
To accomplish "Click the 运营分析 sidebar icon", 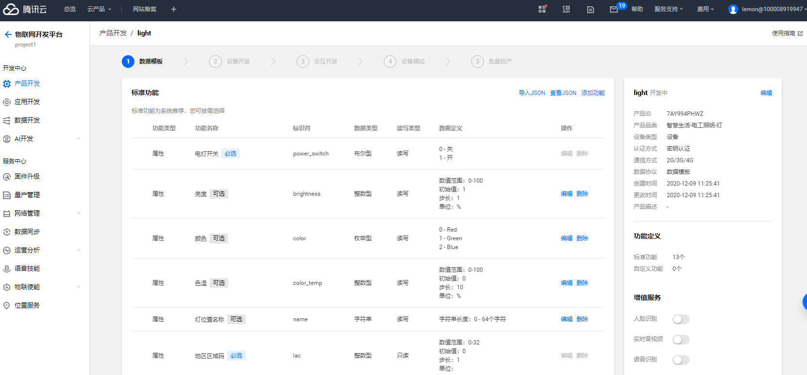I will coord(7,250).
